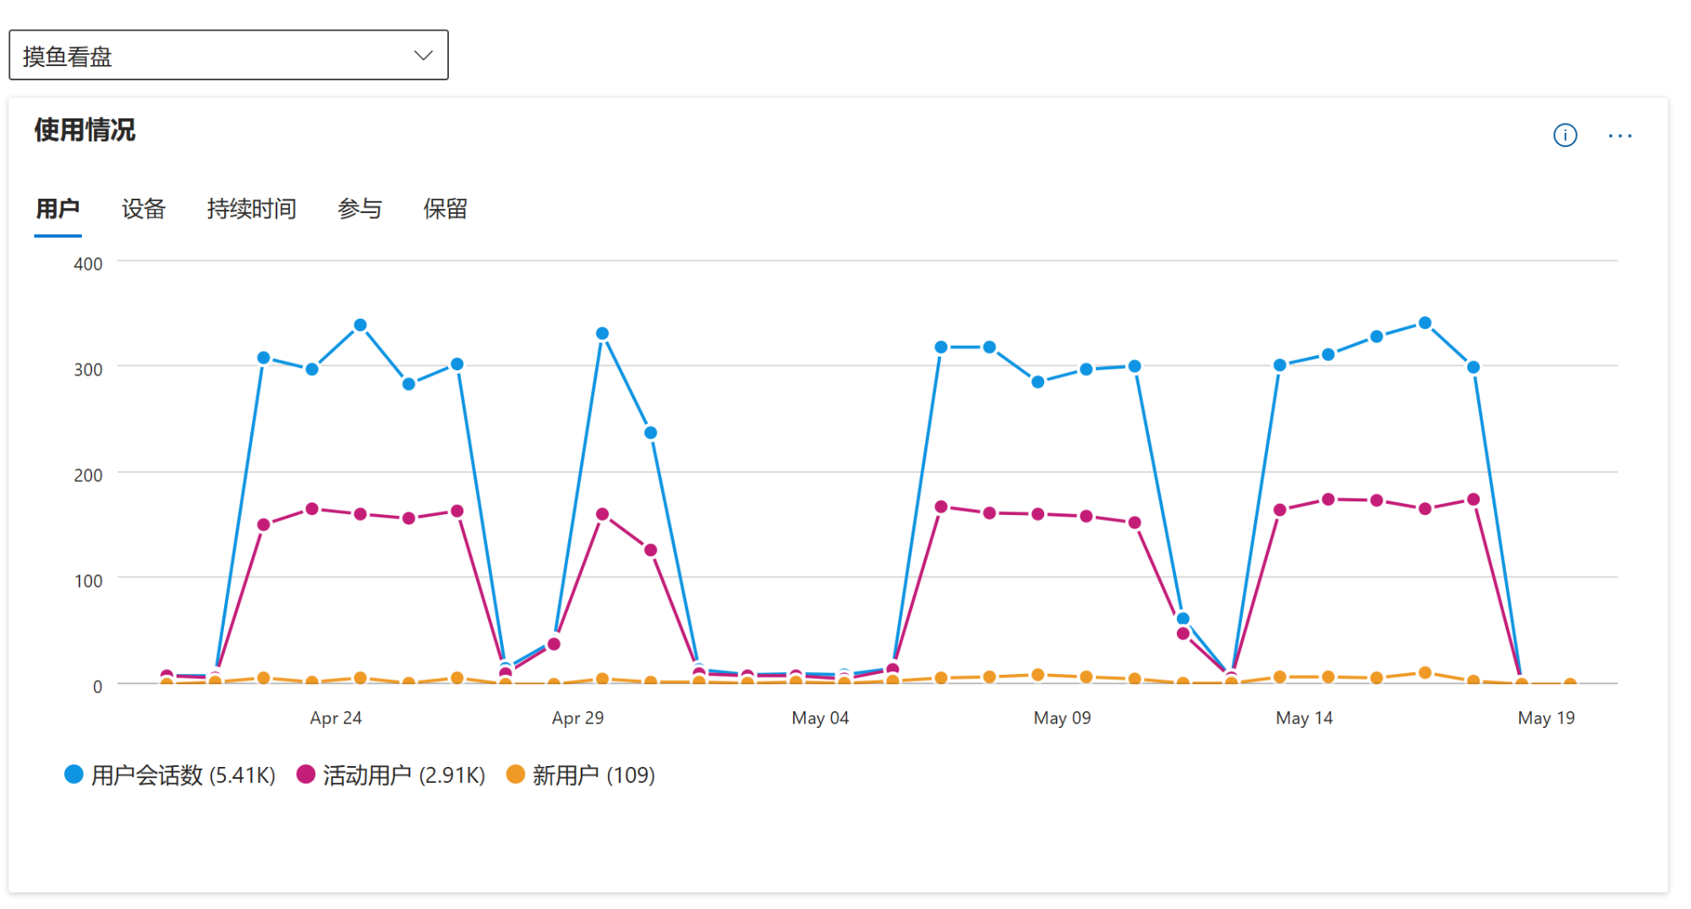Toggle the 活动用户 legend magenta dot
1691x909 pixels.
click(306, 774)
